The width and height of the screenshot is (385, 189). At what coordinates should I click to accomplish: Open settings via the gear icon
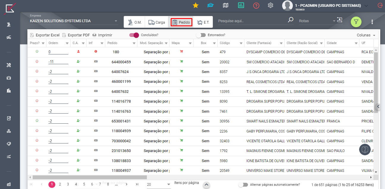271,5
